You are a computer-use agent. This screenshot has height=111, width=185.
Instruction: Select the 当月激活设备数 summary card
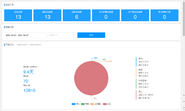point(135,15)
